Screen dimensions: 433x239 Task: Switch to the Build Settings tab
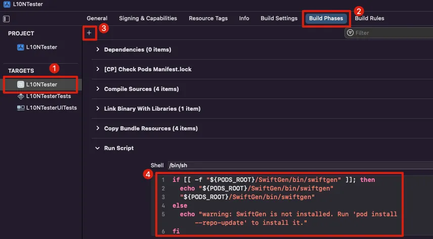(279, 18)
